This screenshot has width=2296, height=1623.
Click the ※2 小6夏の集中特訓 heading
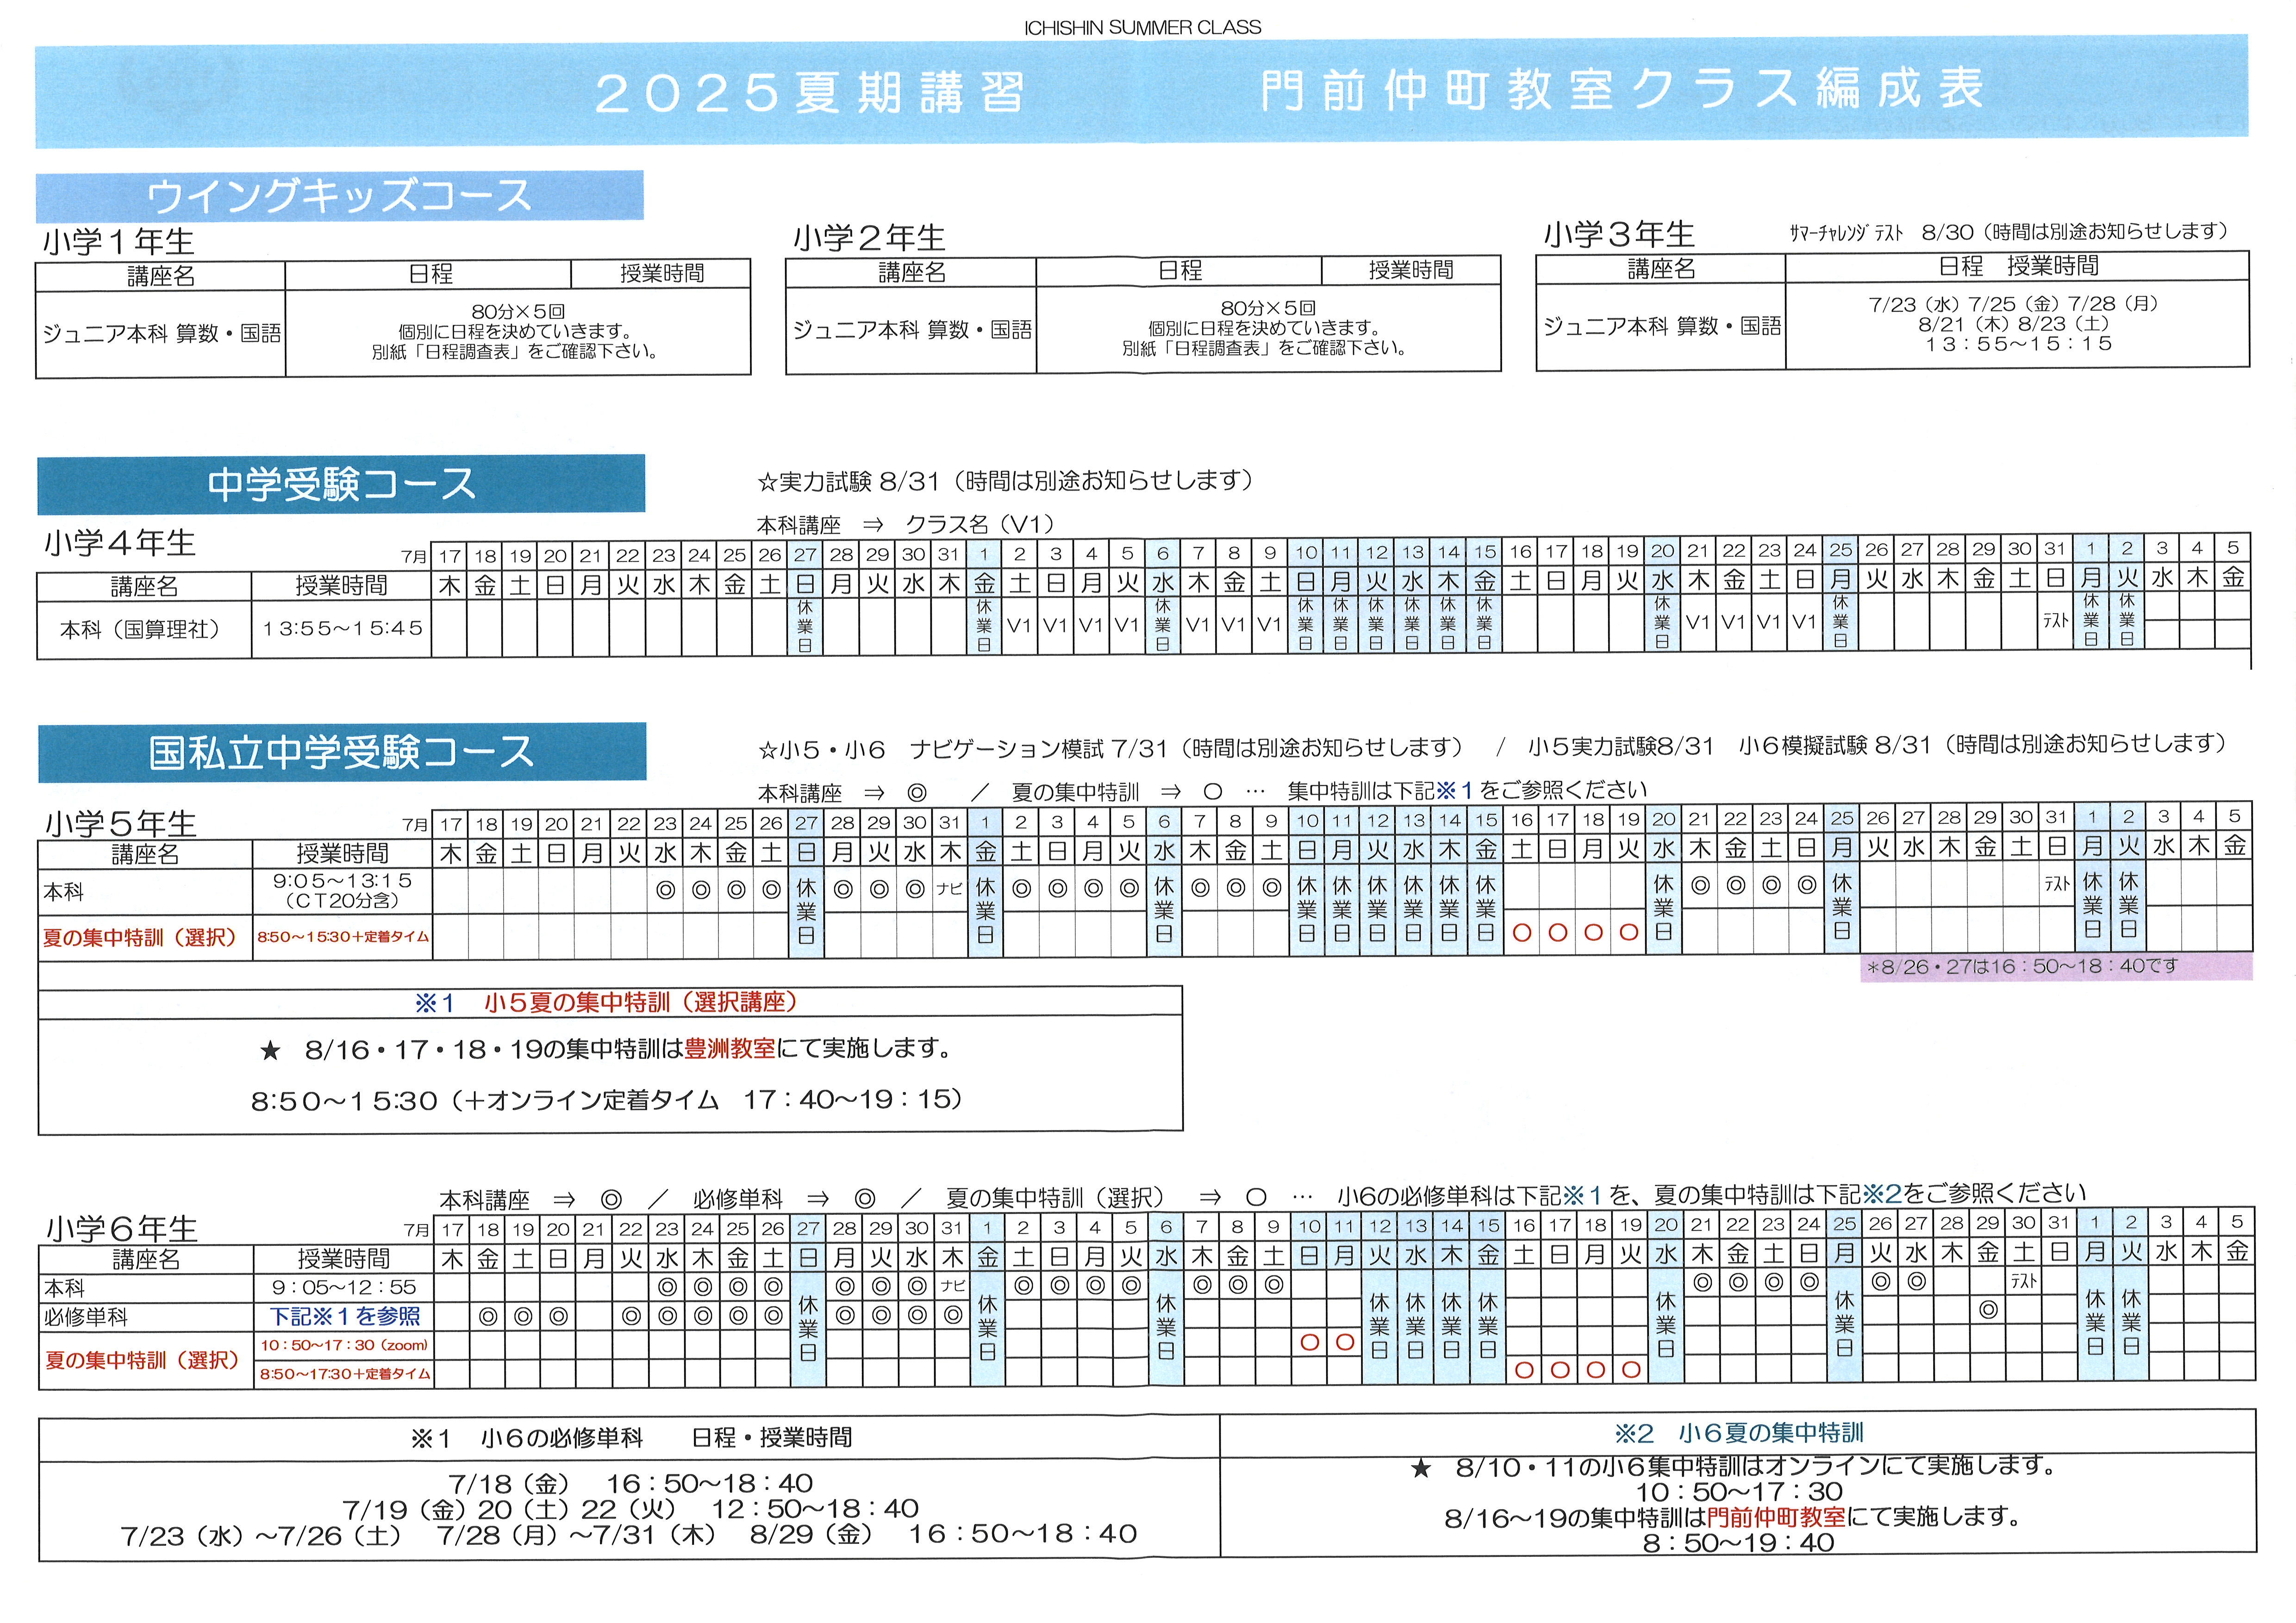[1738, 1433]
